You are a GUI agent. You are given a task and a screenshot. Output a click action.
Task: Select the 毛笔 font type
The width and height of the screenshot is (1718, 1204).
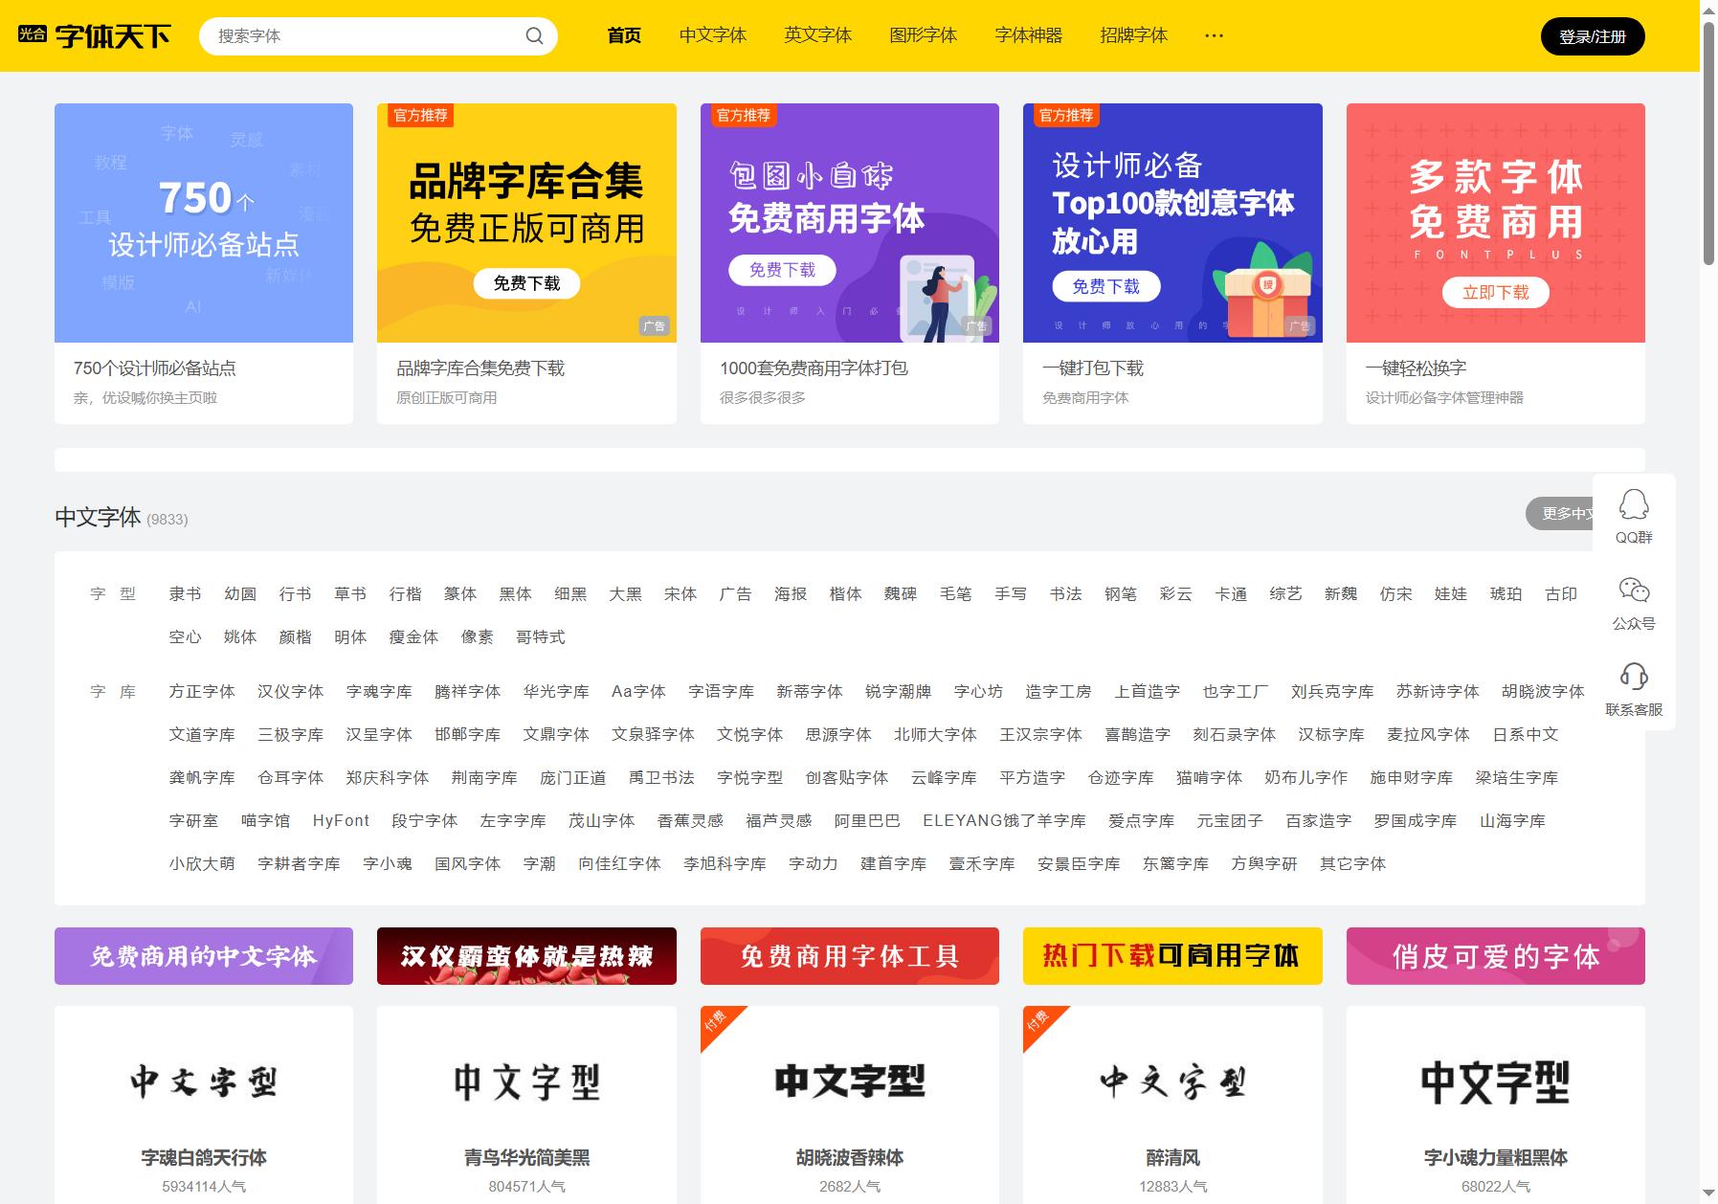(x=955, y=594)
